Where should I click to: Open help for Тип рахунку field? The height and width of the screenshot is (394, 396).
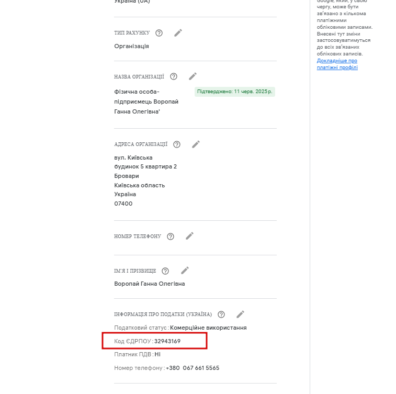click(x=159, y=33)
